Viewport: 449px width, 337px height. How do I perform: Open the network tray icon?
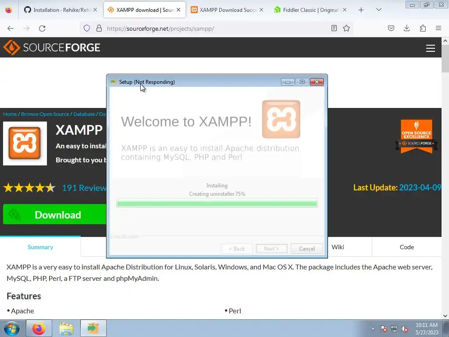(x=394, y=329)
